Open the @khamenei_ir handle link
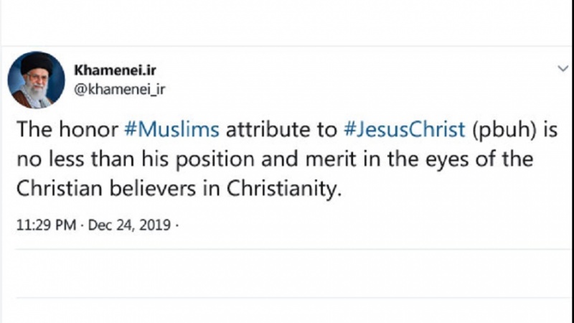Viewport: 574px width, 323px height. (120, 89)
